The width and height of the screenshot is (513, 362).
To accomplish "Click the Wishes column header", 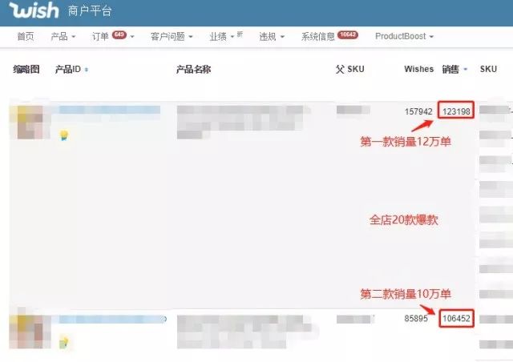I will click(418, 70).
